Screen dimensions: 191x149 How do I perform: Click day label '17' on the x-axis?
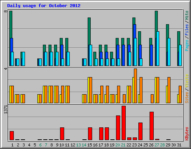click(x=101, y=145)
